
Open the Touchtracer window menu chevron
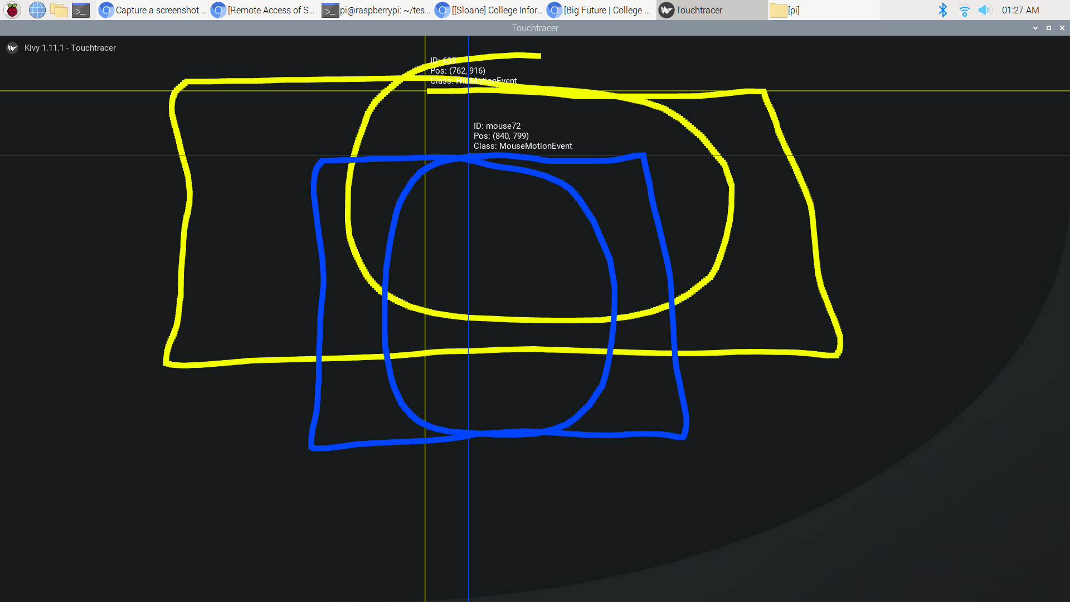pos(1035,28)
